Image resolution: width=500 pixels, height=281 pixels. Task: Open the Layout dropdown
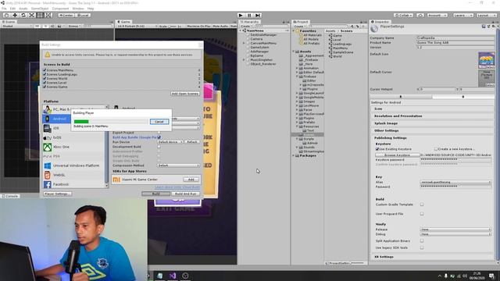(x=486, y=16)
